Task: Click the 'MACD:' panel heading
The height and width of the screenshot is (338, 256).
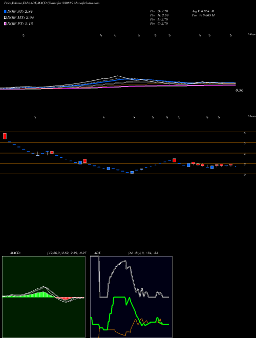Action: pos(15,253)
